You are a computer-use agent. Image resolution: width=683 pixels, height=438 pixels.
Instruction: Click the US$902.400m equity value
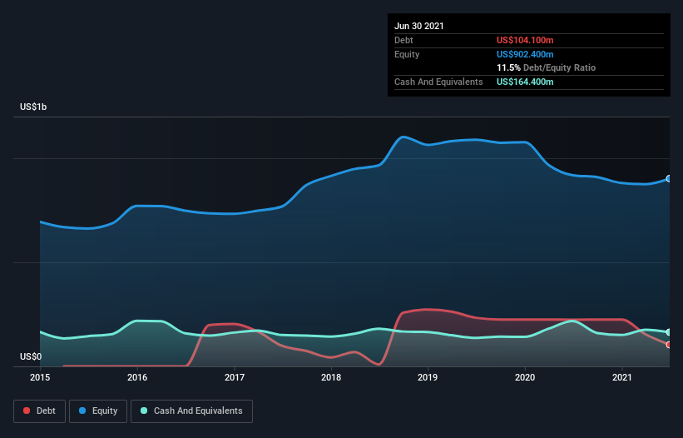point(525,54)
